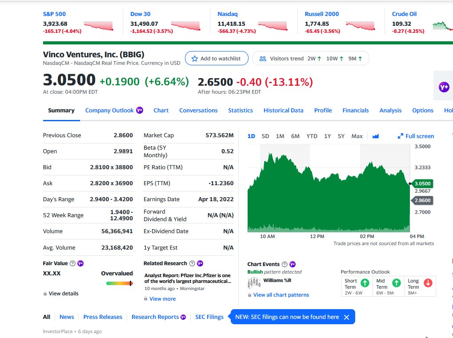Screen dimensions: 453x338
Task: Open the Options tab
Action: 423,110
